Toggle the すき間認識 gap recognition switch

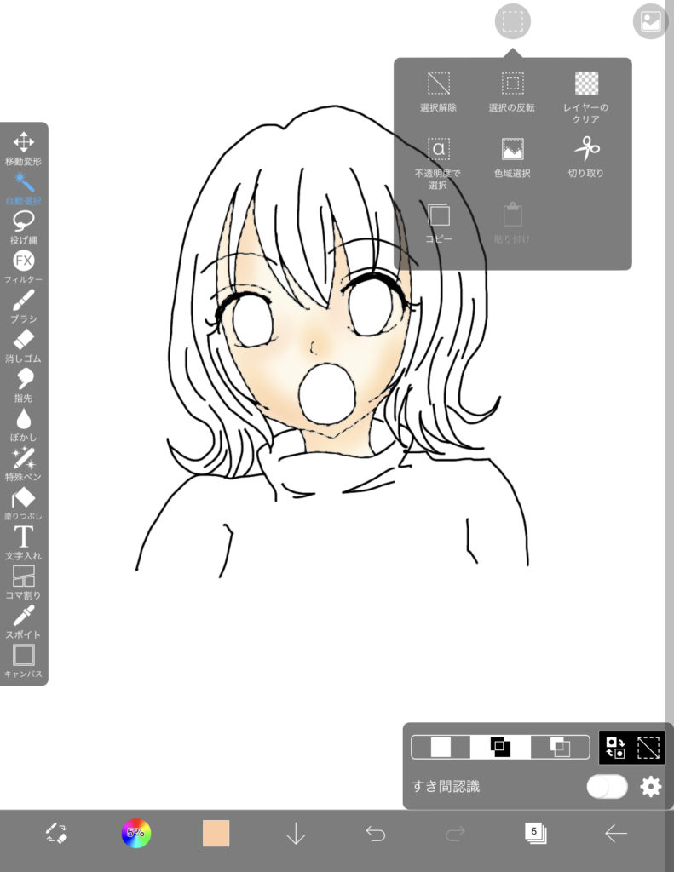pyautogui.click(x=607, y=786)
